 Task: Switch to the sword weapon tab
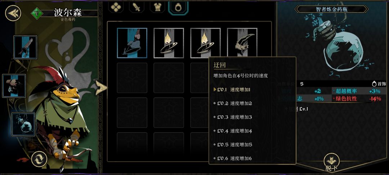point(137,7)
